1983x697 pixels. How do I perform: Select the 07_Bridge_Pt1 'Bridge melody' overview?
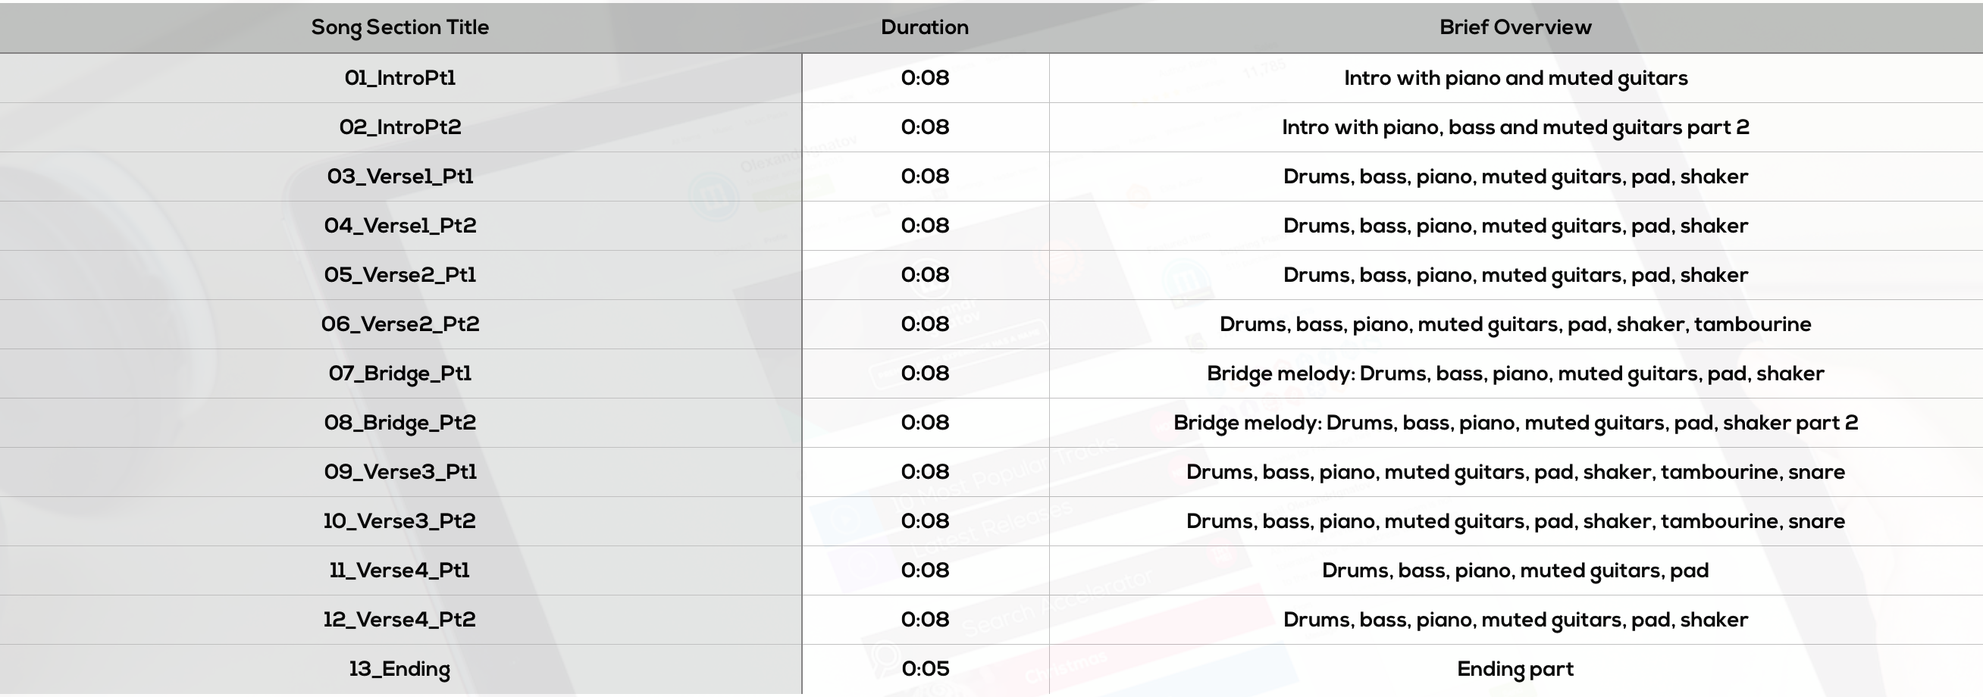(1515, 374)
